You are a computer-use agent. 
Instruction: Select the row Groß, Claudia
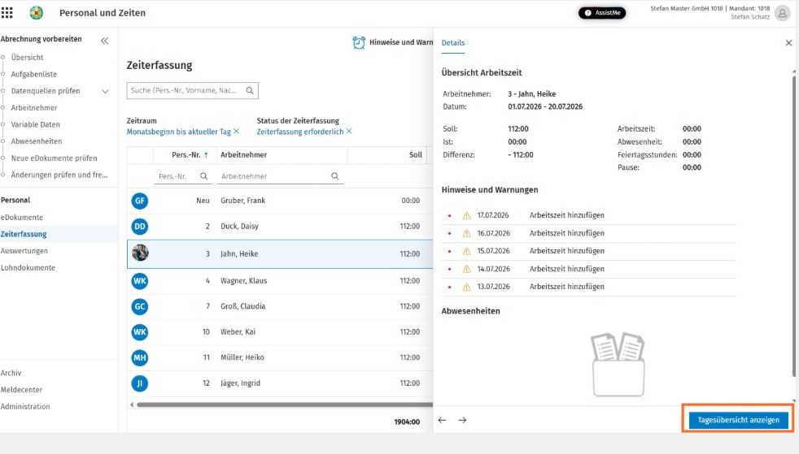pyautogui.click(x=280, y=306)
